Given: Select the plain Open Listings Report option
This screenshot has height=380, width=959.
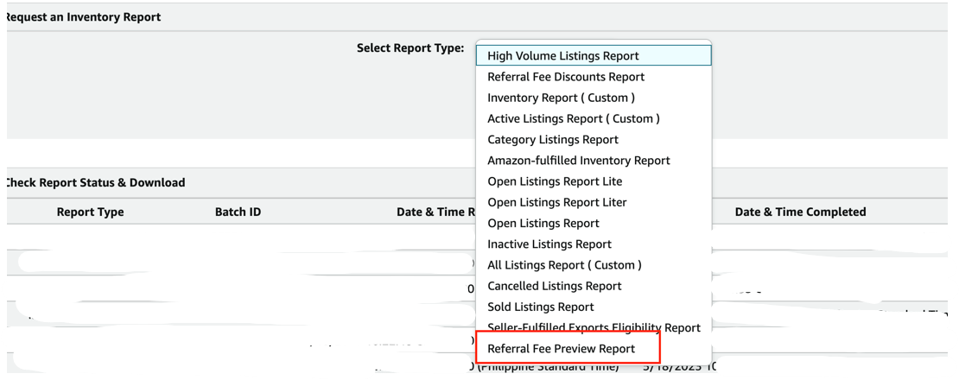Looking at the screenshot, I should click(x=594, y=223).
